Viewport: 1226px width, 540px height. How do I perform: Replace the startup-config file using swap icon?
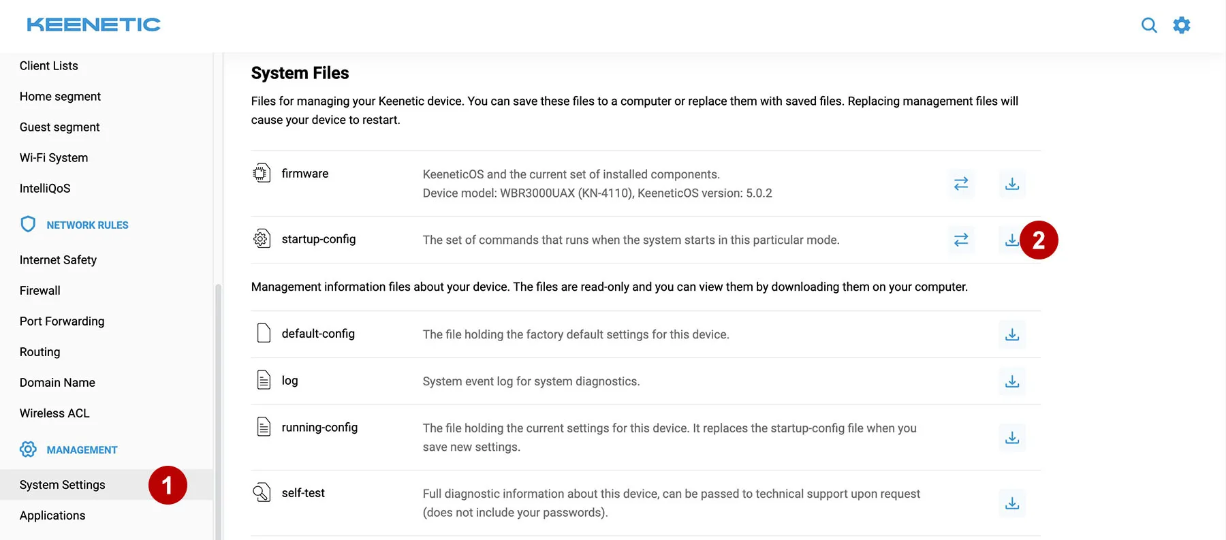(x=961, y=240)
